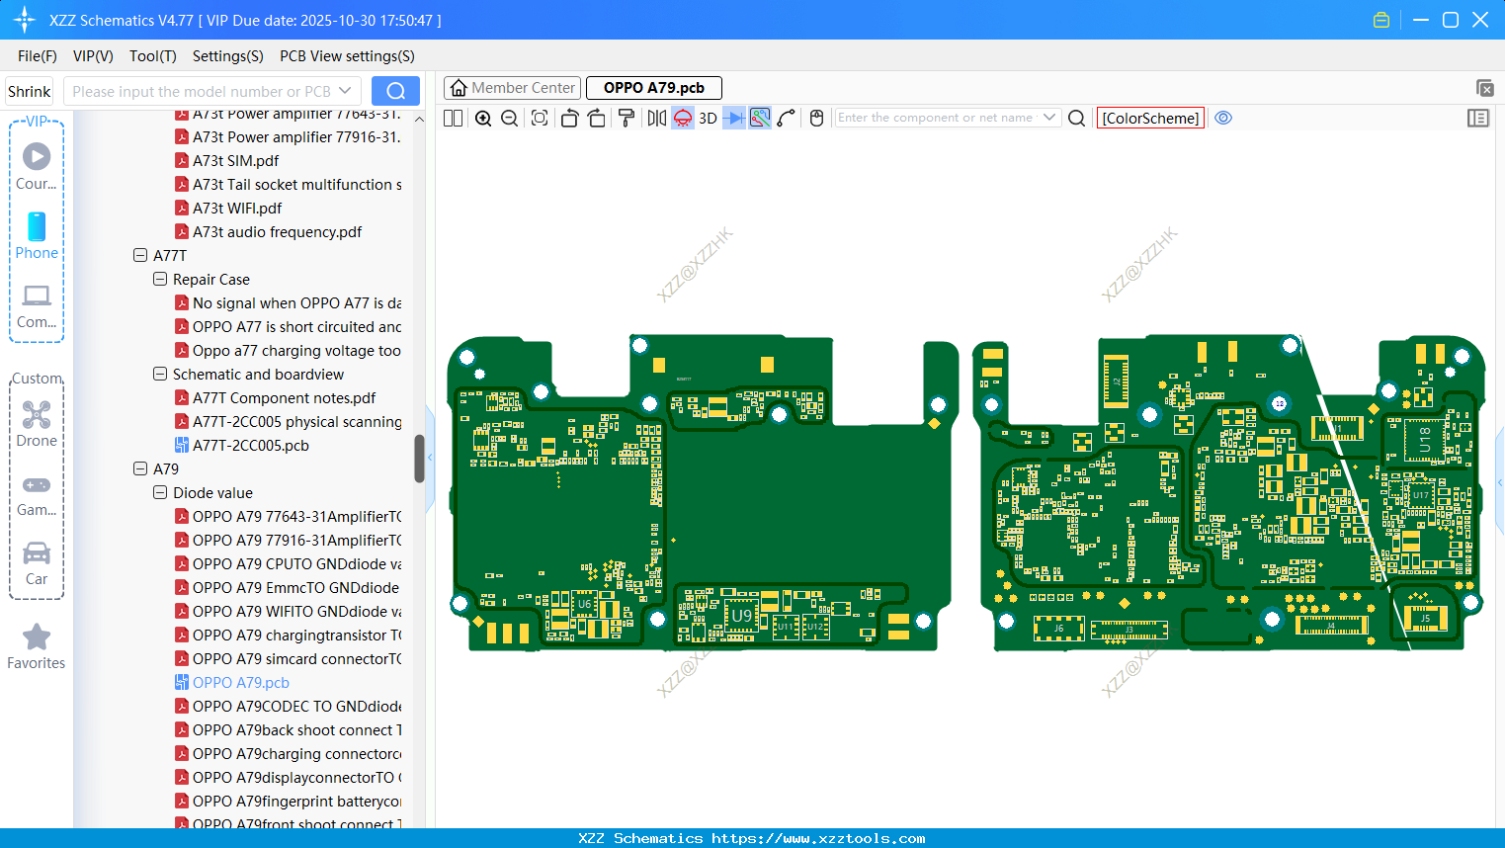Switch to the Member Center tab
This screenshot has width=1505, height=848.
pos(512,88)
